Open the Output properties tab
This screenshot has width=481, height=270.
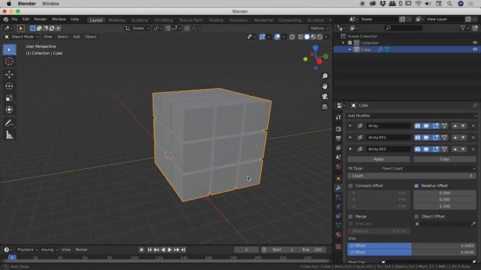pyautogui.click(x=338, y=138)
